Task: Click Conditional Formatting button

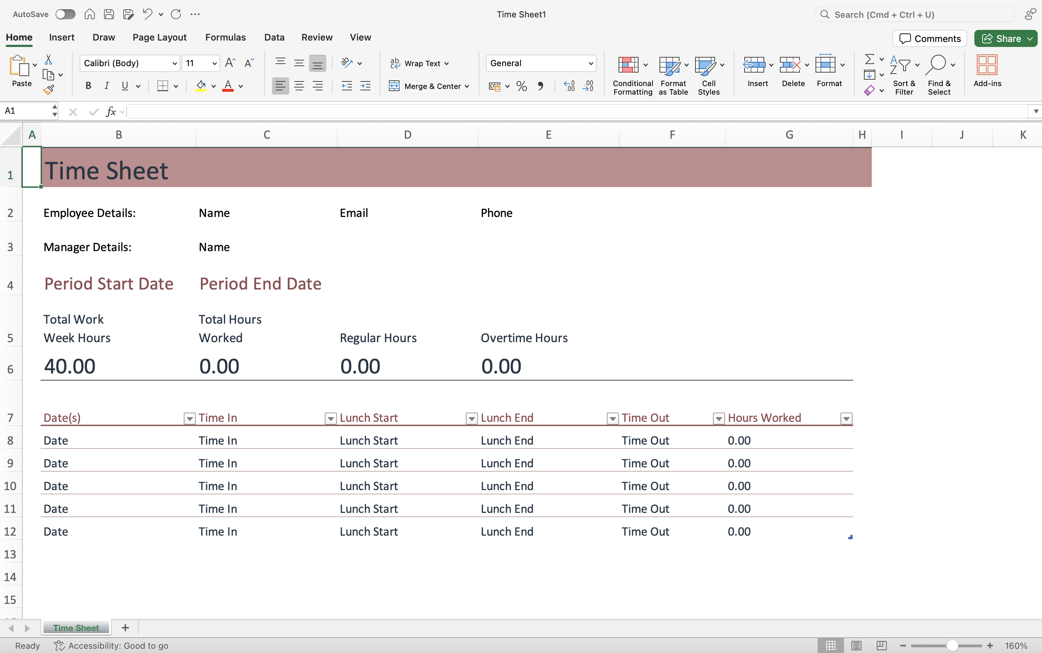Action: tap(632, 75)
